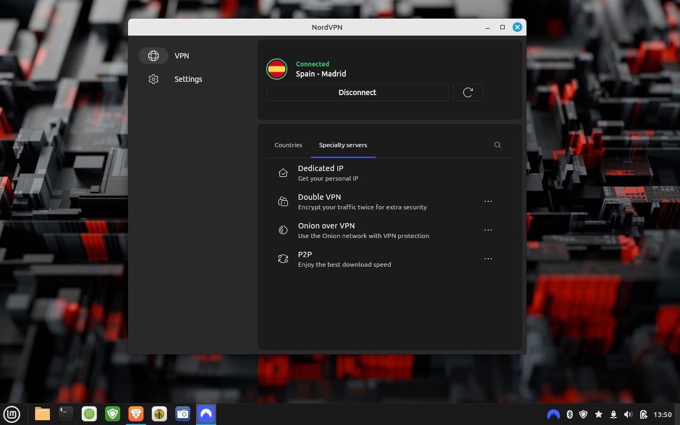Screen dimensions: 680x425
Task: Open the Linux Mint start menu
Action: 12,414
